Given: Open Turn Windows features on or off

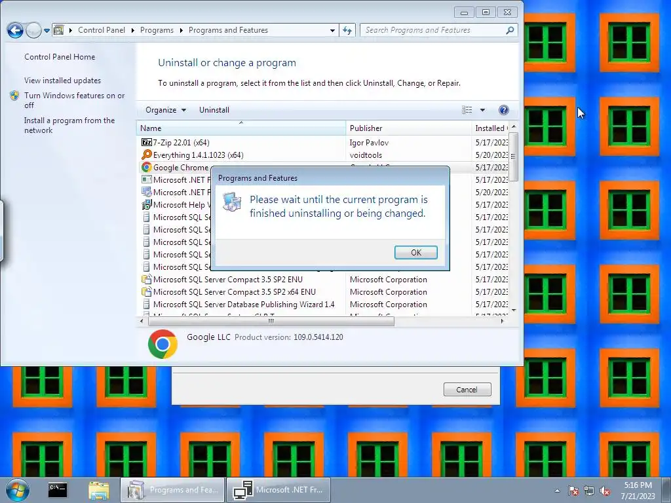Looking at the screenshot, I should point(74,100).
